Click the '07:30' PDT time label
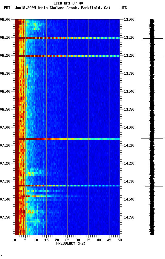 click(x=5, y=181)
